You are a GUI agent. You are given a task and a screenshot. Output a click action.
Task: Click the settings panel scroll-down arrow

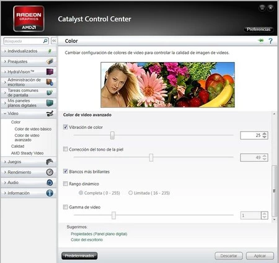point(274,220)
